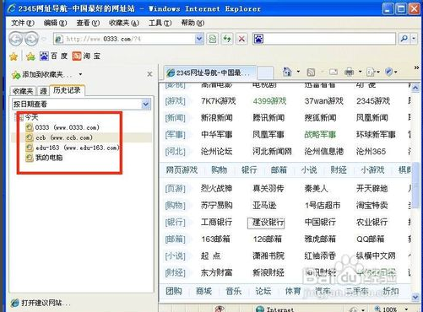Click the Print icon in command bar

(349, 73)
